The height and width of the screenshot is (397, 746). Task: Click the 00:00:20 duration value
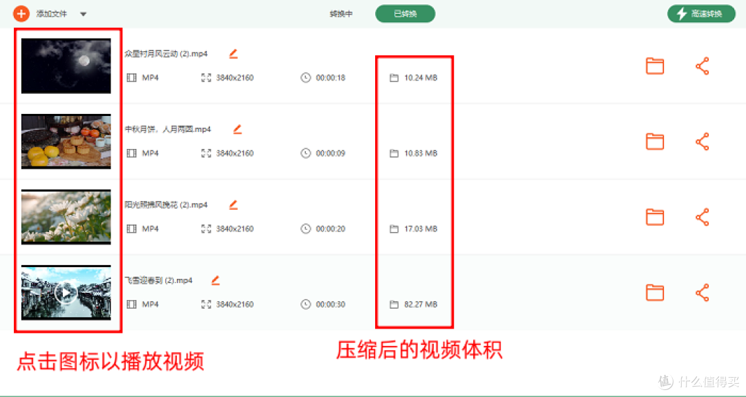(x=331, y=229)
